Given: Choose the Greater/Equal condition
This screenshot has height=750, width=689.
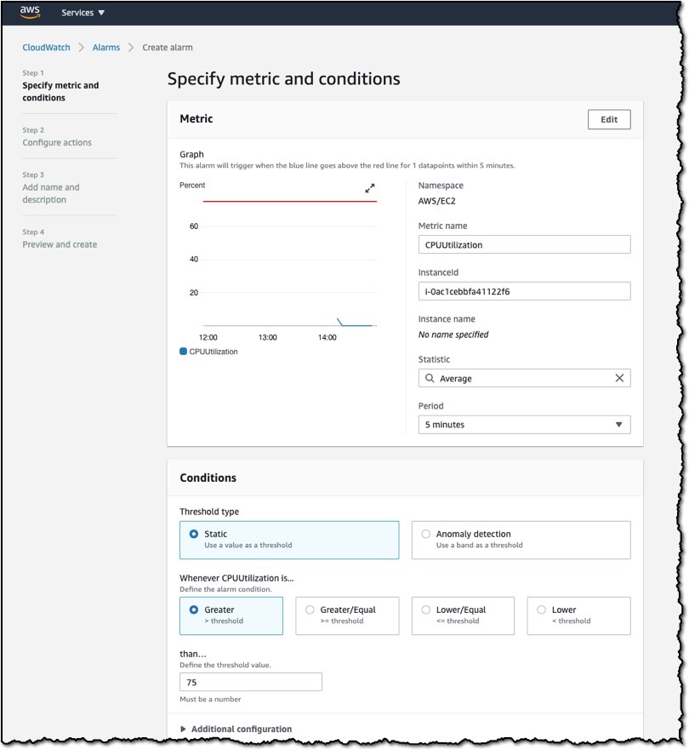Looking at the screenshot, I should coord(347,615).
